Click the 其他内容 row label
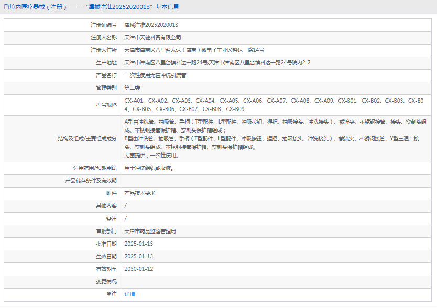 106,206
